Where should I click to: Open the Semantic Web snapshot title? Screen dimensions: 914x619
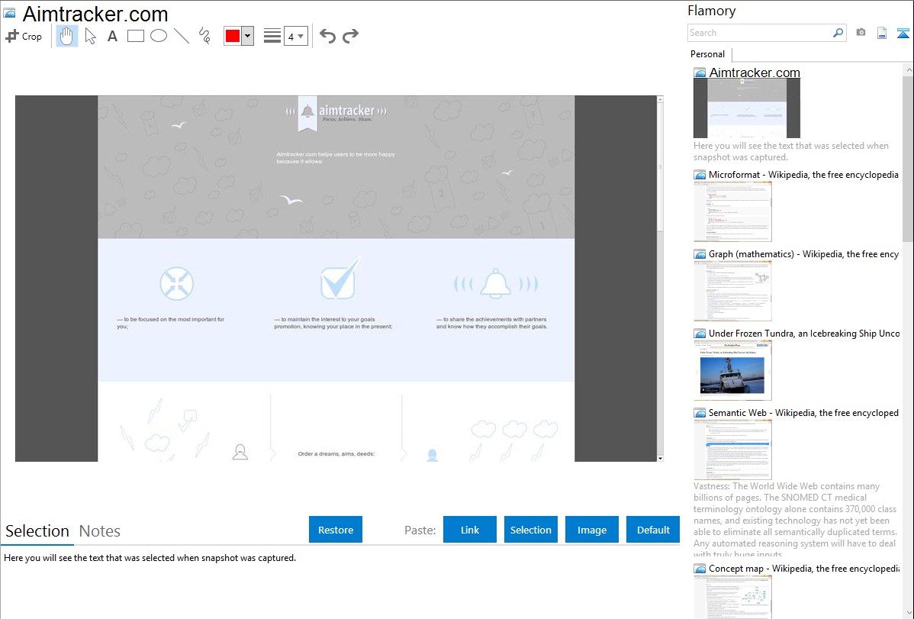tap(803, 412)
